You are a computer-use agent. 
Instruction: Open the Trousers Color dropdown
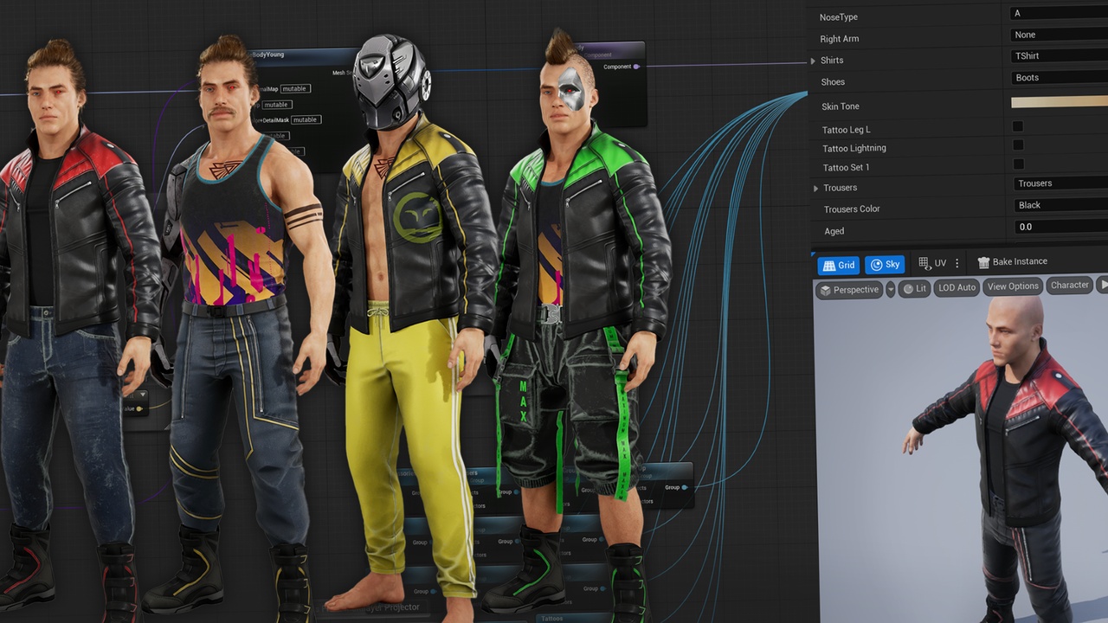(x=1059, y=205)
